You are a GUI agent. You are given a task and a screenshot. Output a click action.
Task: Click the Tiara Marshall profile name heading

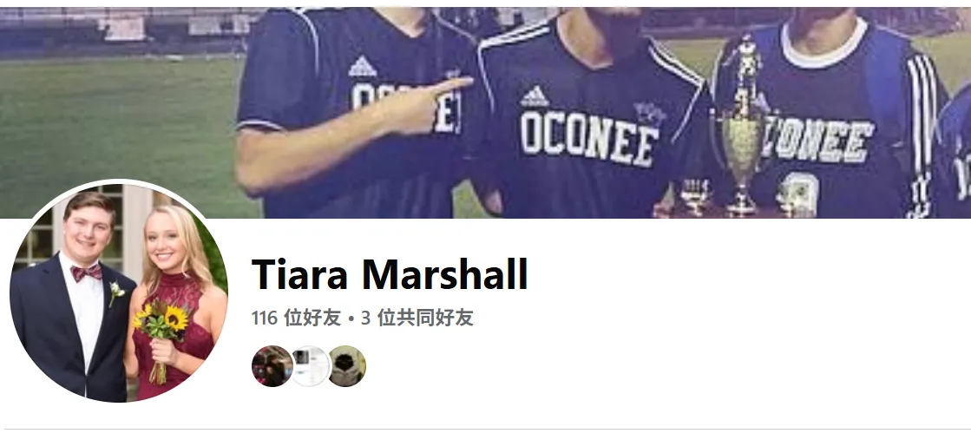pos(390,274)
